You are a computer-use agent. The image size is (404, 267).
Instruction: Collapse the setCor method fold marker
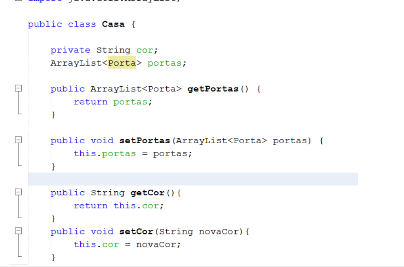(x=18, y=231)
